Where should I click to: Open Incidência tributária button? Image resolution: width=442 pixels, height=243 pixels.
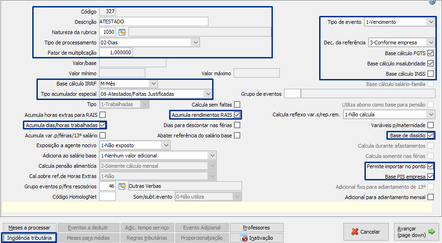(29, 238)
